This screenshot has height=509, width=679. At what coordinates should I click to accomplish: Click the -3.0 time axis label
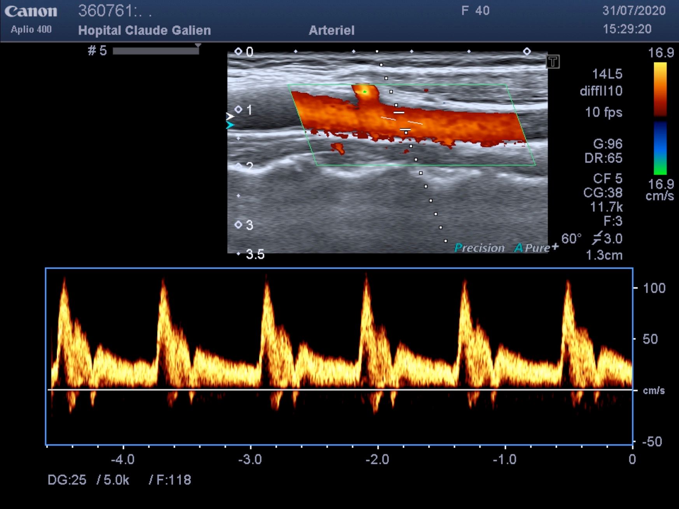[250, 460]
